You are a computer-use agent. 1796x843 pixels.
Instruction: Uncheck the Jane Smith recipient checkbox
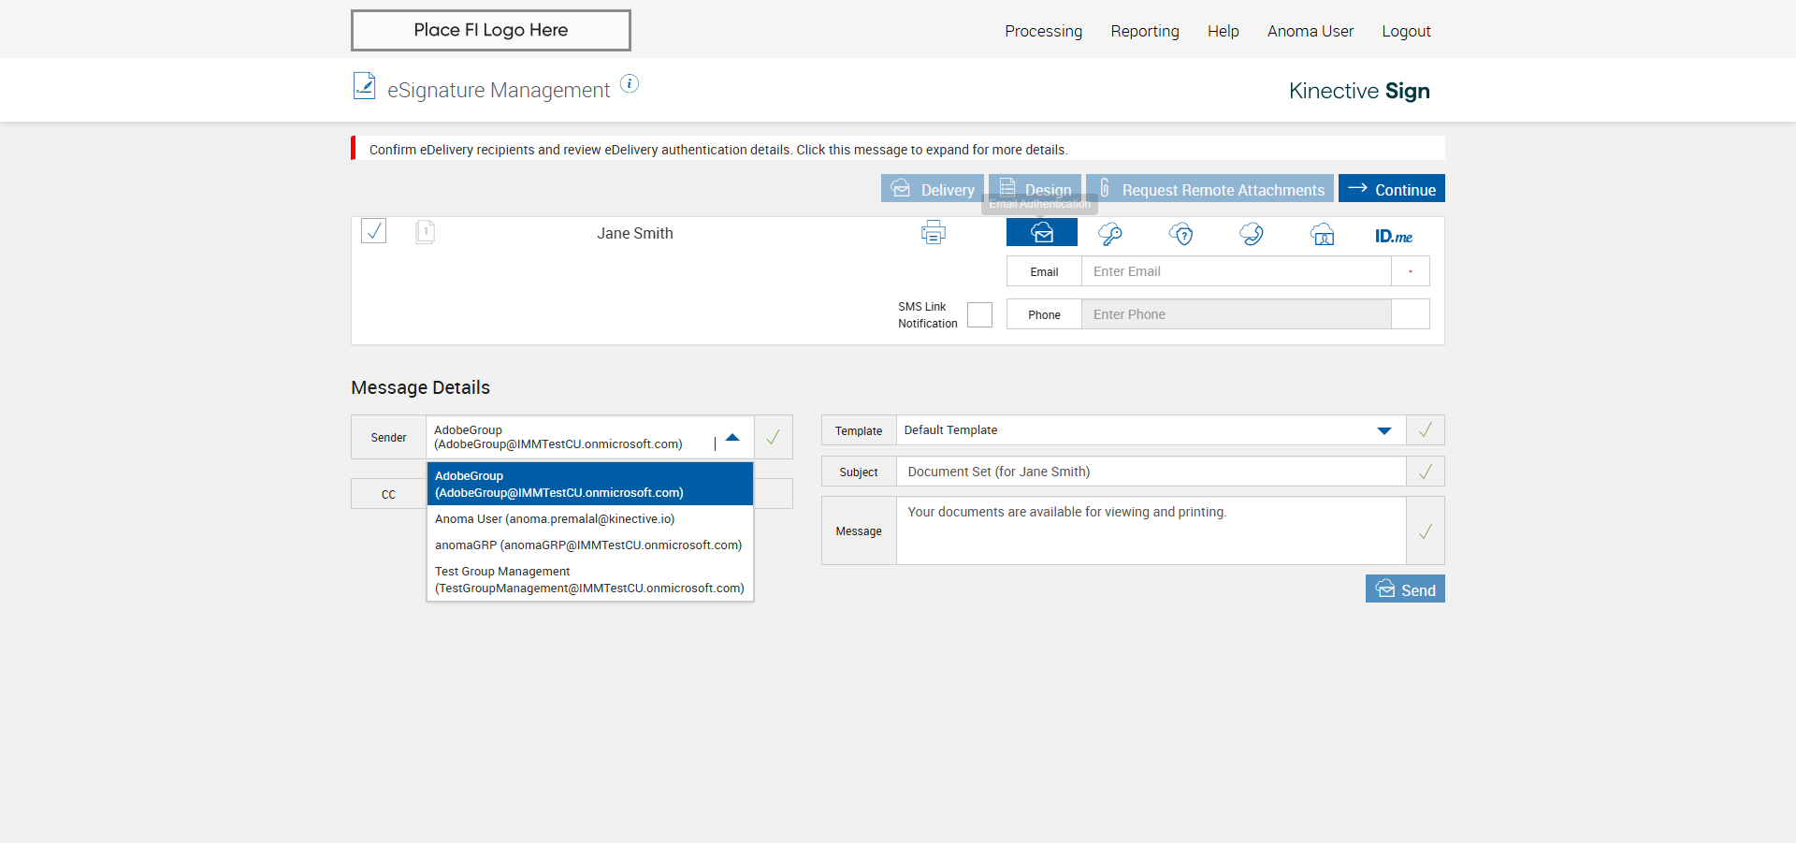point(373,231)
